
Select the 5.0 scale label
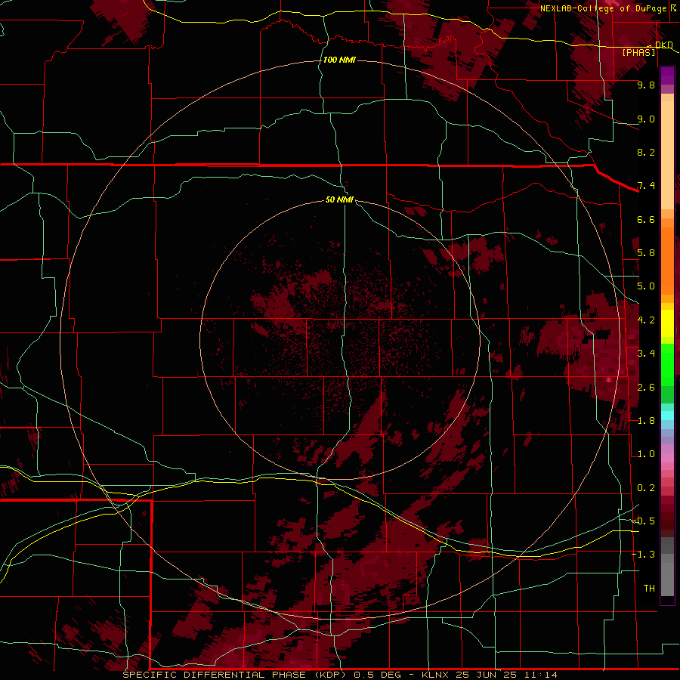click(646, 286)
